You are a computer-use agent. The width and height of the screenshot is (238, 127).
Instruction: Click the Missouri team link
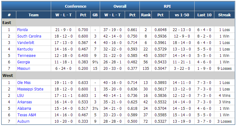tap(24, 69)
